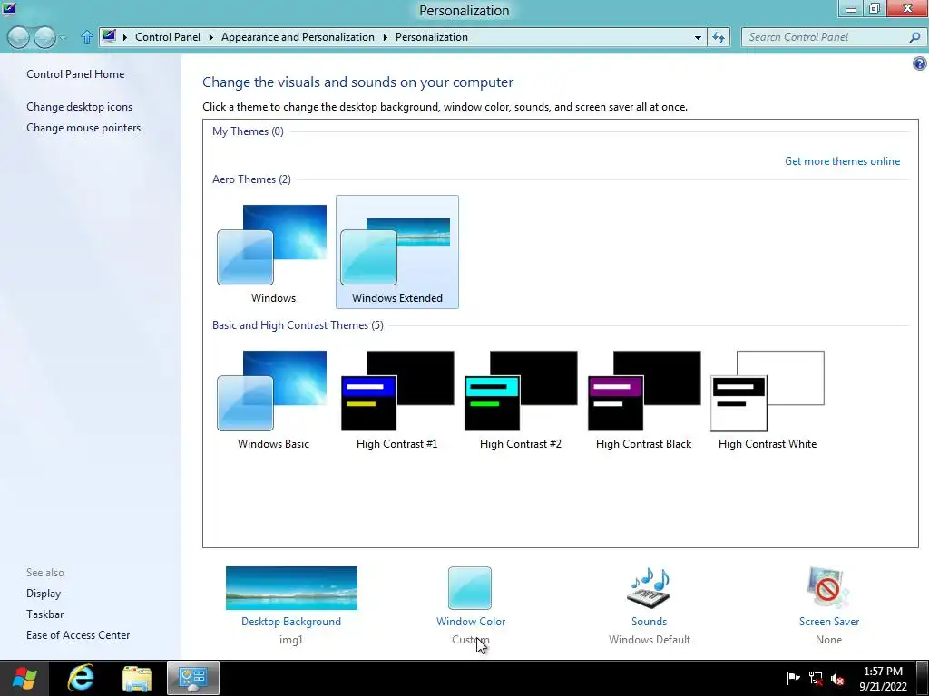Select the Windows Extended theme
This screenshot has height=696, width=929.
point(397,252)
